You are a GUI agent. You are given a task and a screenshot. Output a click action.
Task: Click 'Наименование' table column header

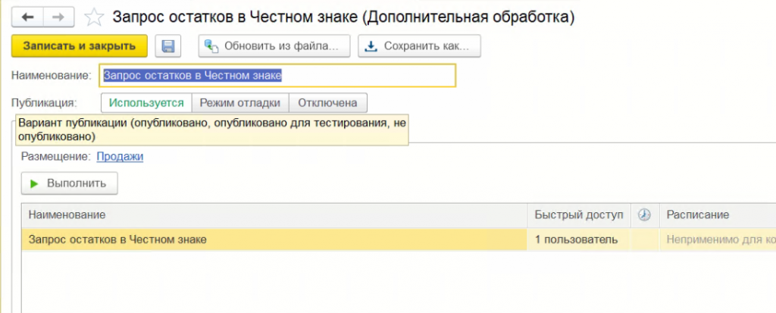(273, 215)
